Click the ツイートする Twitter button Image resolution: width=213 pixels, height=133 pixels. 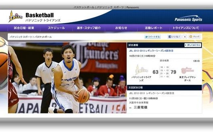[152, 37]
